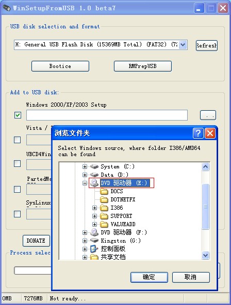Select the SUPPORT folder in tree
Image resolution: width=231 pixels, height=305 pixels.
[x=121, y=216]
